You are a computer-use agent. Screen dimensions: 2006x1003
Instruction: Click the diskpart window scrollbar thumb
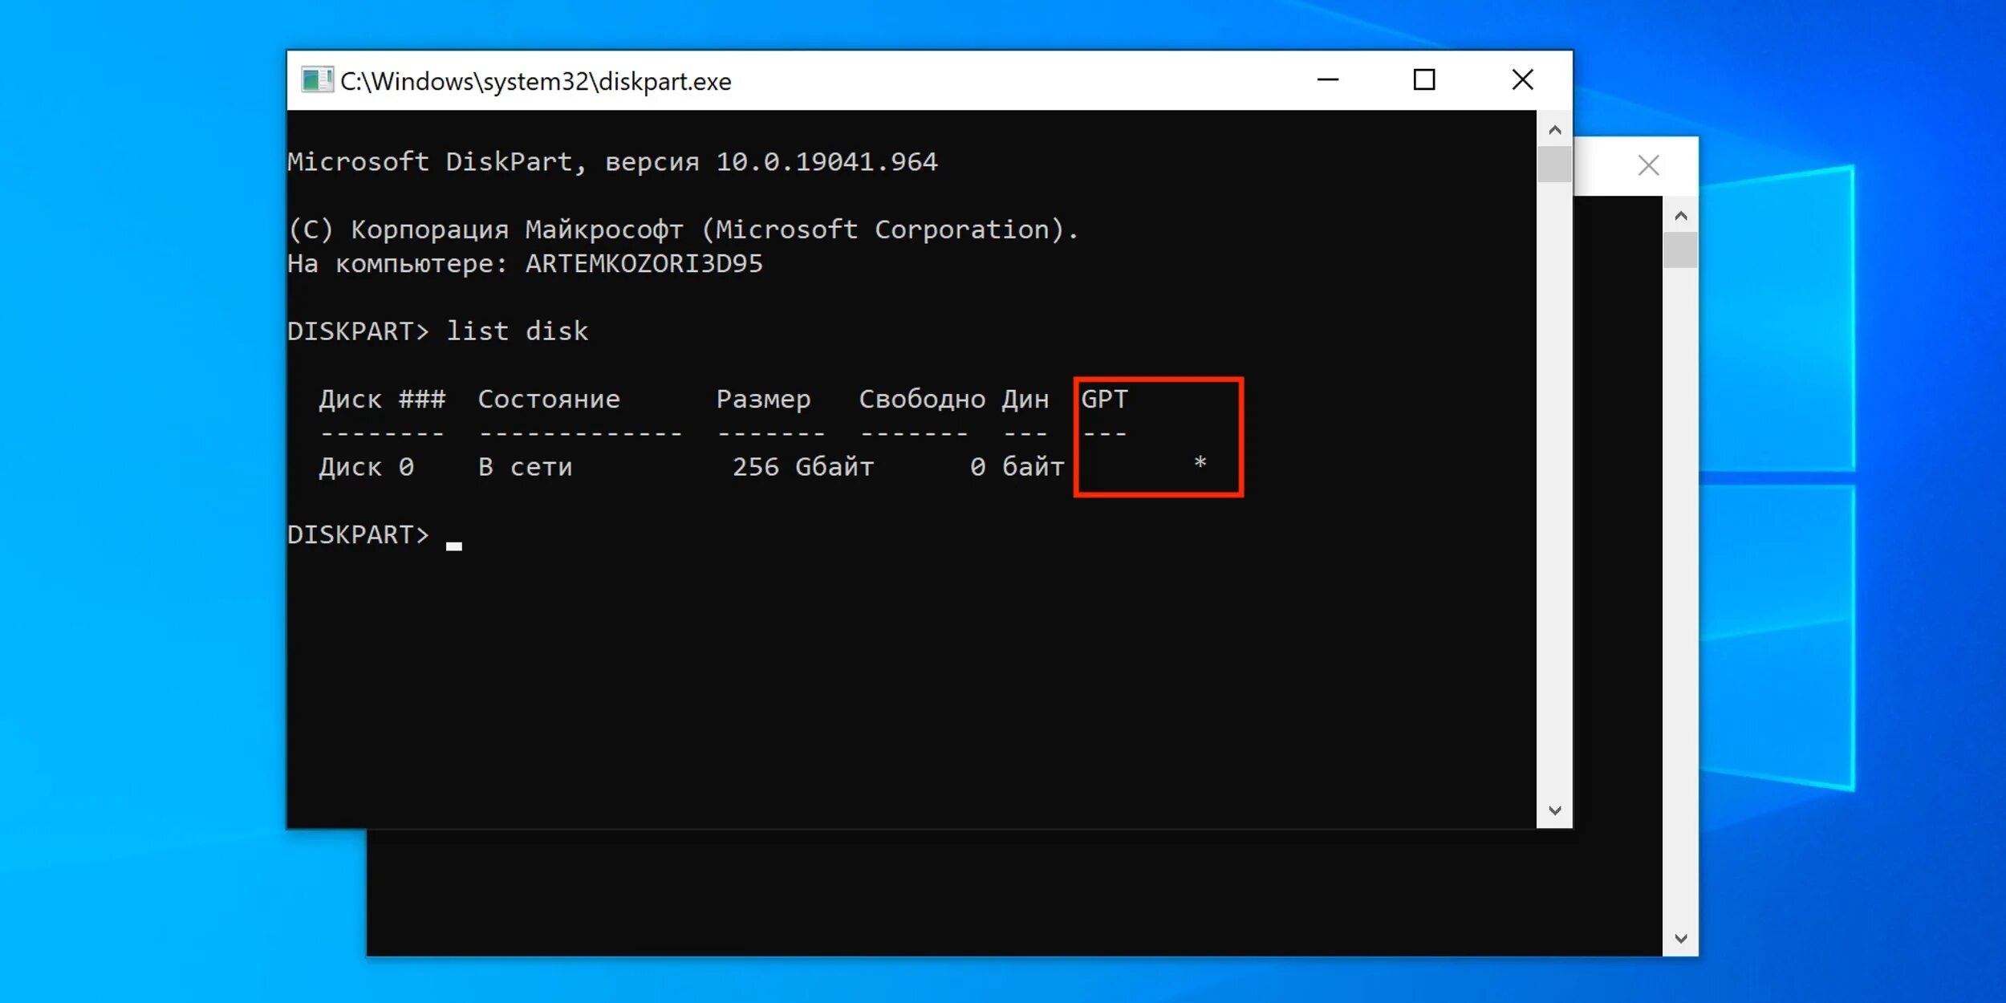[1555, 164]
